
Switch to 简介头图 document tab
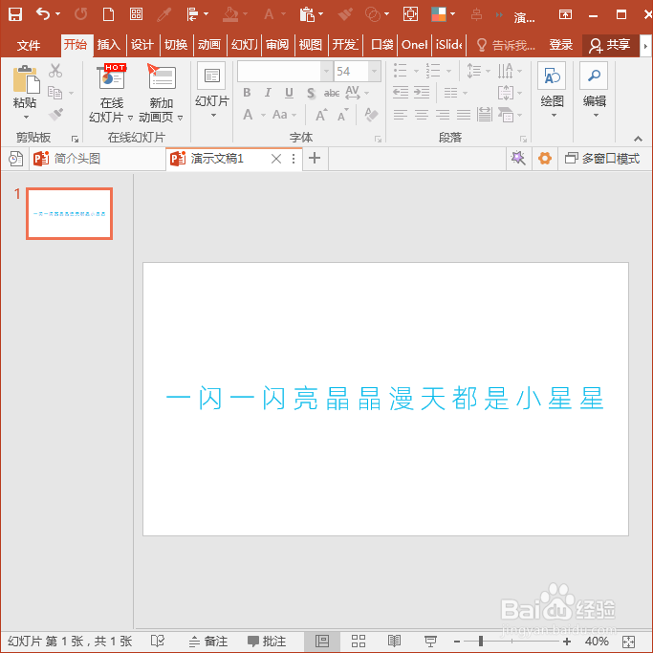tap(97, 159)
